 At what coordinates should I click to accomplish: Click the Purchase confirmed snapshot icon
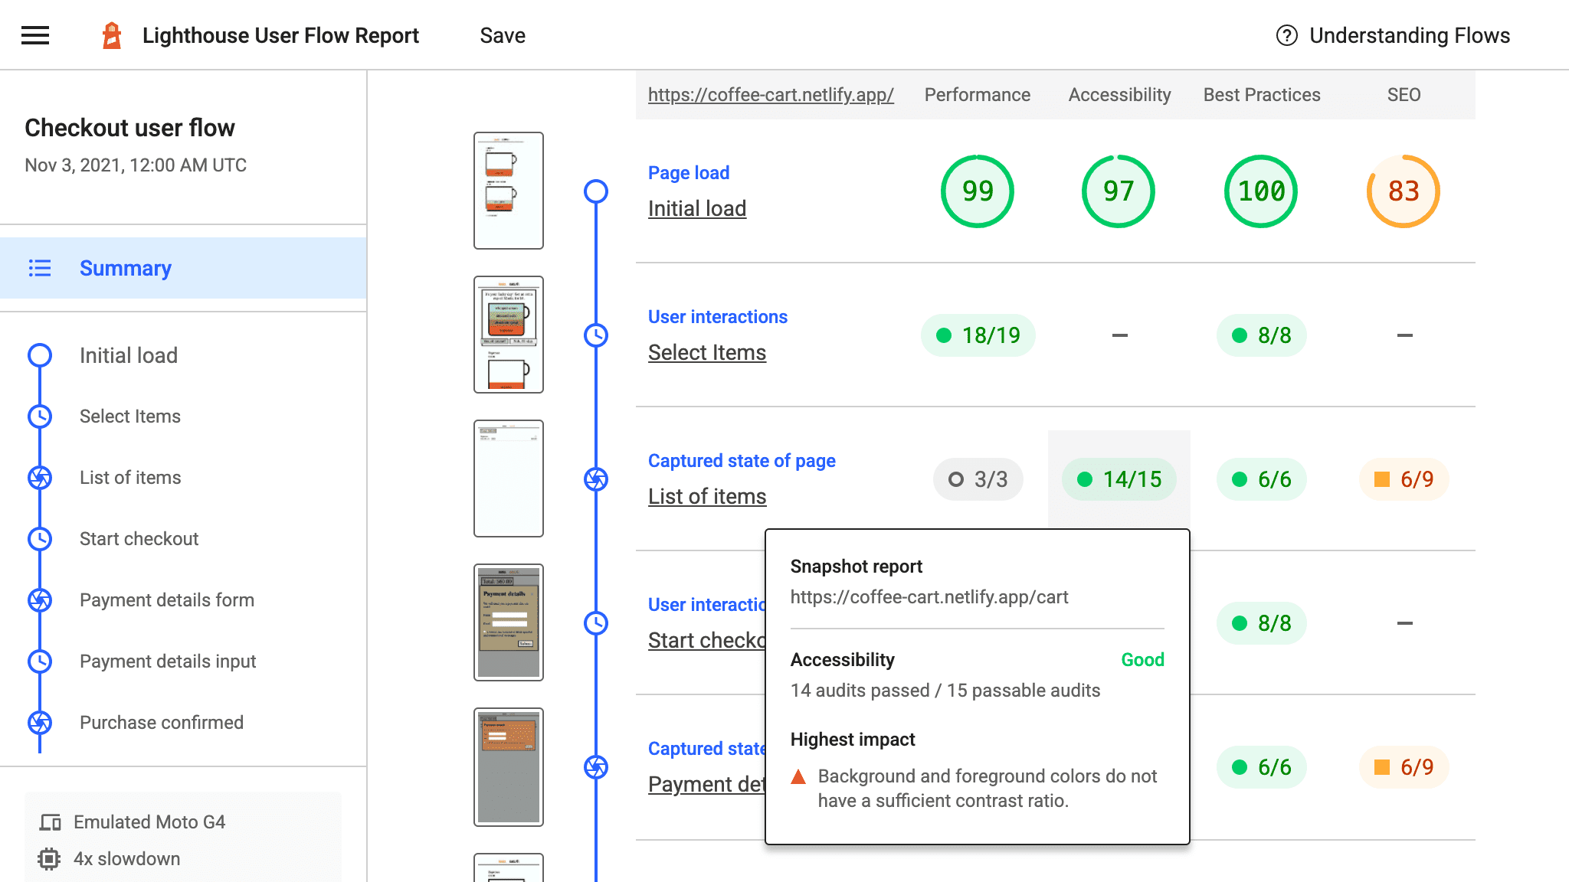point(40,721)
